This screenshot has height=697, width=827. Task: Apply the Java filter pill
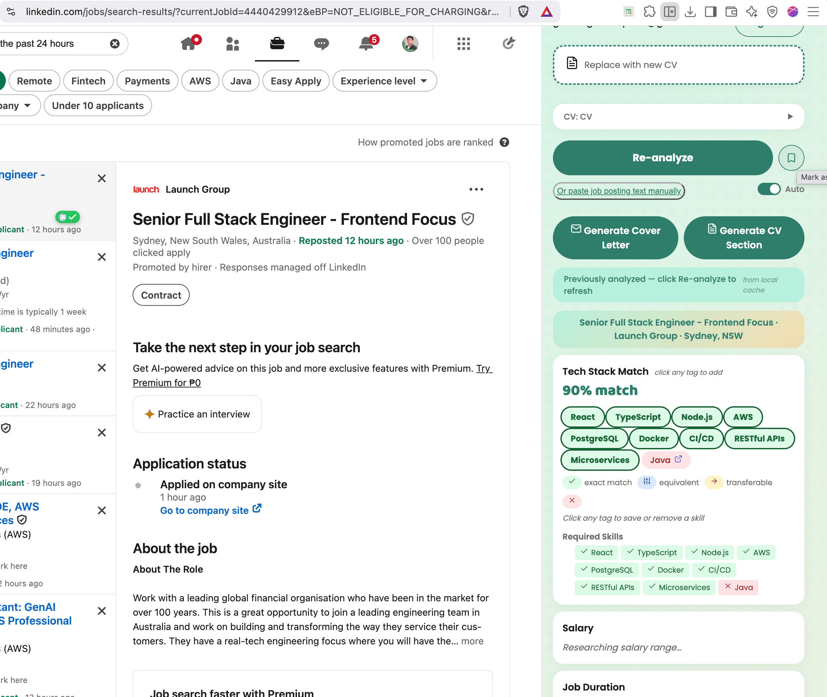pos(241,81)
